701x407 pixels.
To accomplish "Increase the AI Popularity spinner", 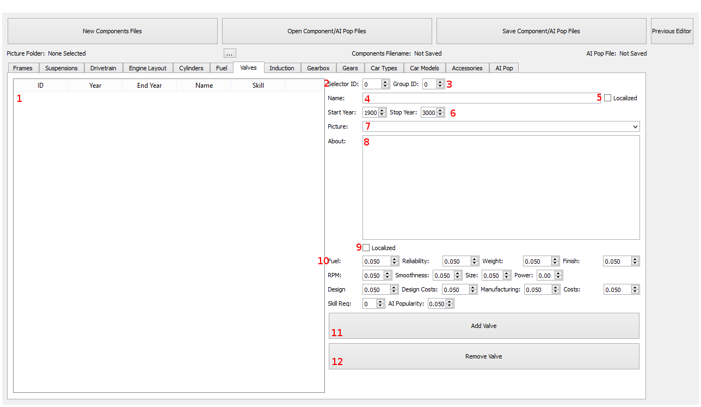I will point(450,301).
